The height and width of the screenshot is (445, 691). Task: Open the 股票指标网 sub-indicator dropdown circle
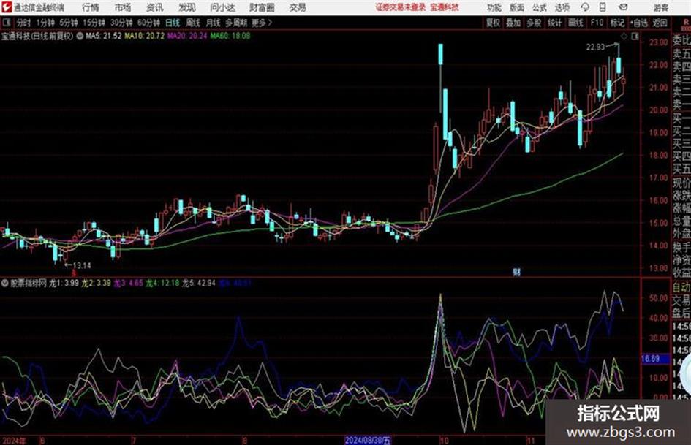tap(5, 283)
